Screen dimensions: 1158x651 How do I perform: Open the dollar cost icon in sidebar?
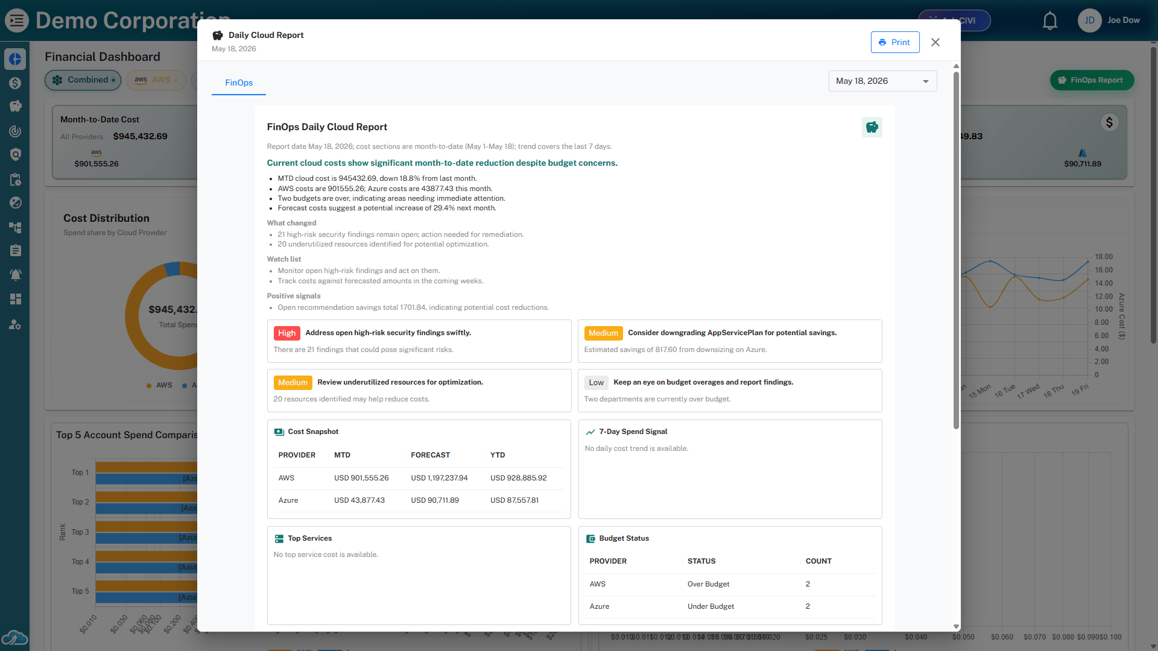(x=16, y=83)
